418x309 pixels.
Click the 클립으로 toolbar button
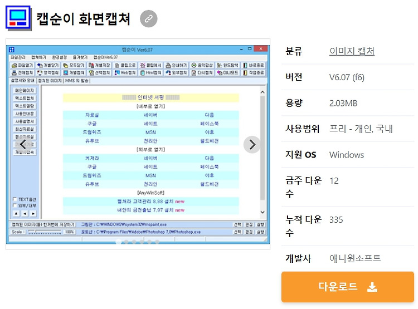[125, 65]
